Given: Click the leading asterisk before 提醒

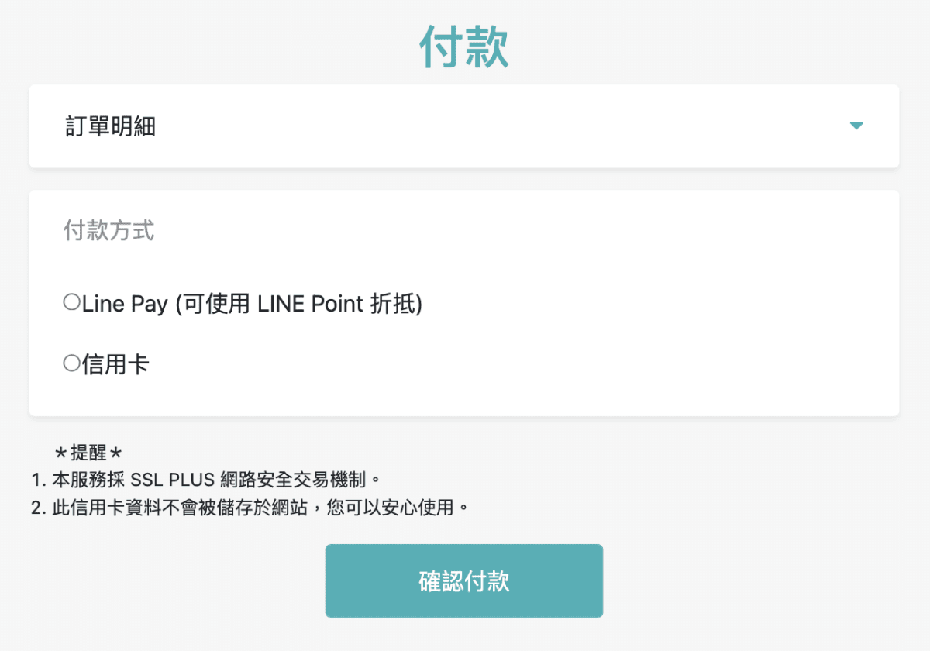Looking at the screenshot, I should pos(61,453).
